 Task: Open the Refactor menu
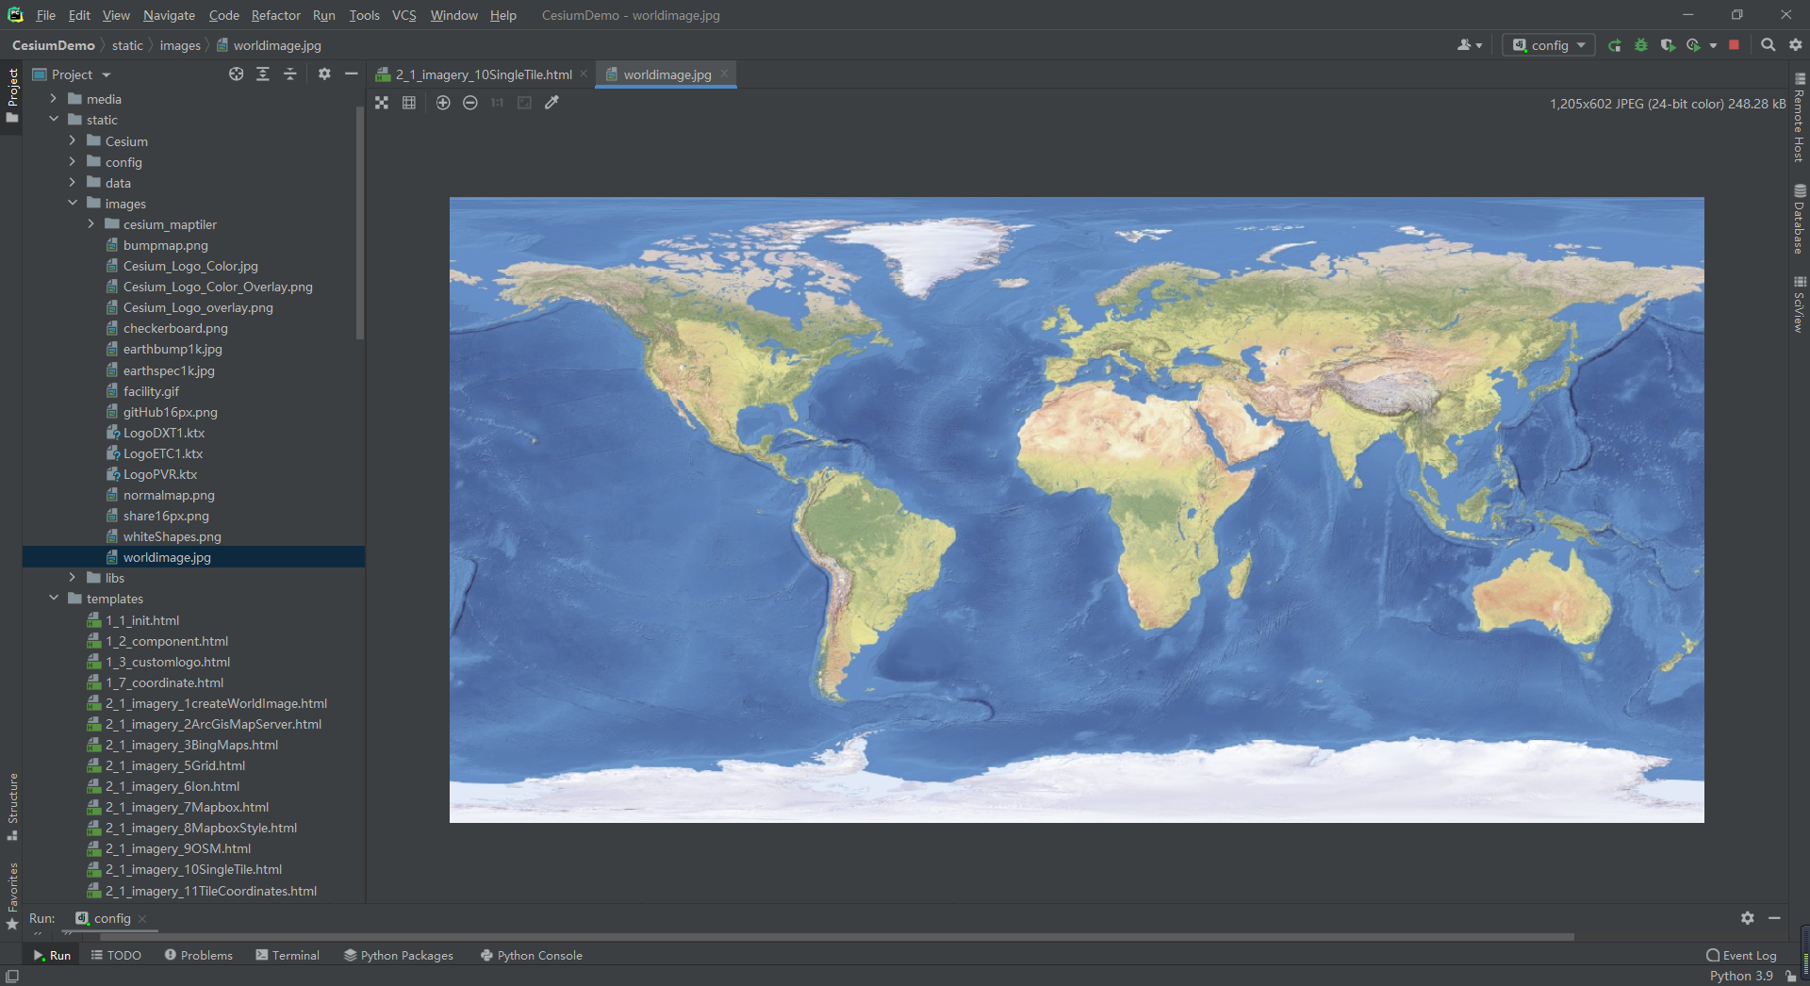[x=275, y=15]
